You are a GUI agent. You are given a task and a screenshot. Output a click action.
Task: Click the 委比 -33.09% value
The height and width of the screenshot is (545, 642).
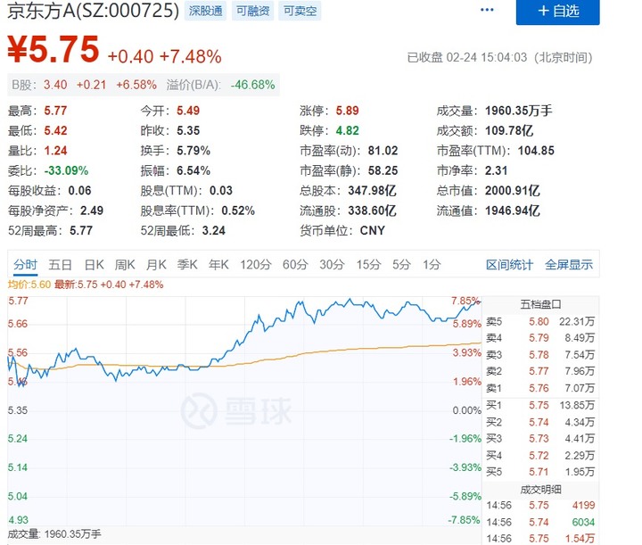click(x=66, y=170)
